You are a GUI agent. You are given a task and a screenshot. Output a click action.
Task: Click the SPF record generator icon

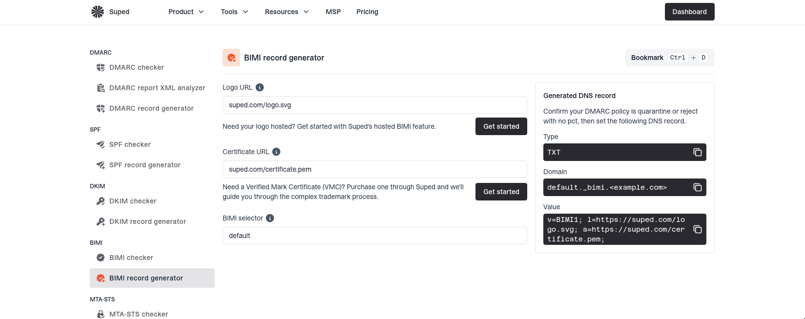tap(101, 165)
